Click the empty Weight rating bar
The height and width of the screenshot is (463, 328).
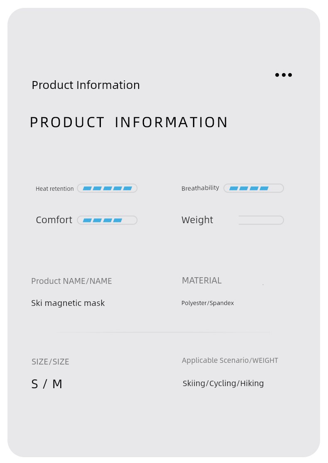(x=261, y=220)
